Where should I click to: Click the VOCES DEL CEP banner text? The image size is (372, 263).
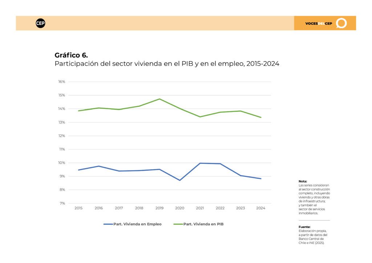pos(319,24)
